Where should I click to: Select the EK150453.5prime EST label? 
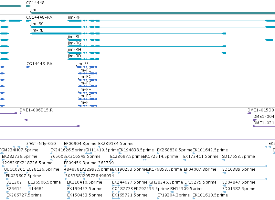tap(85, 195)
